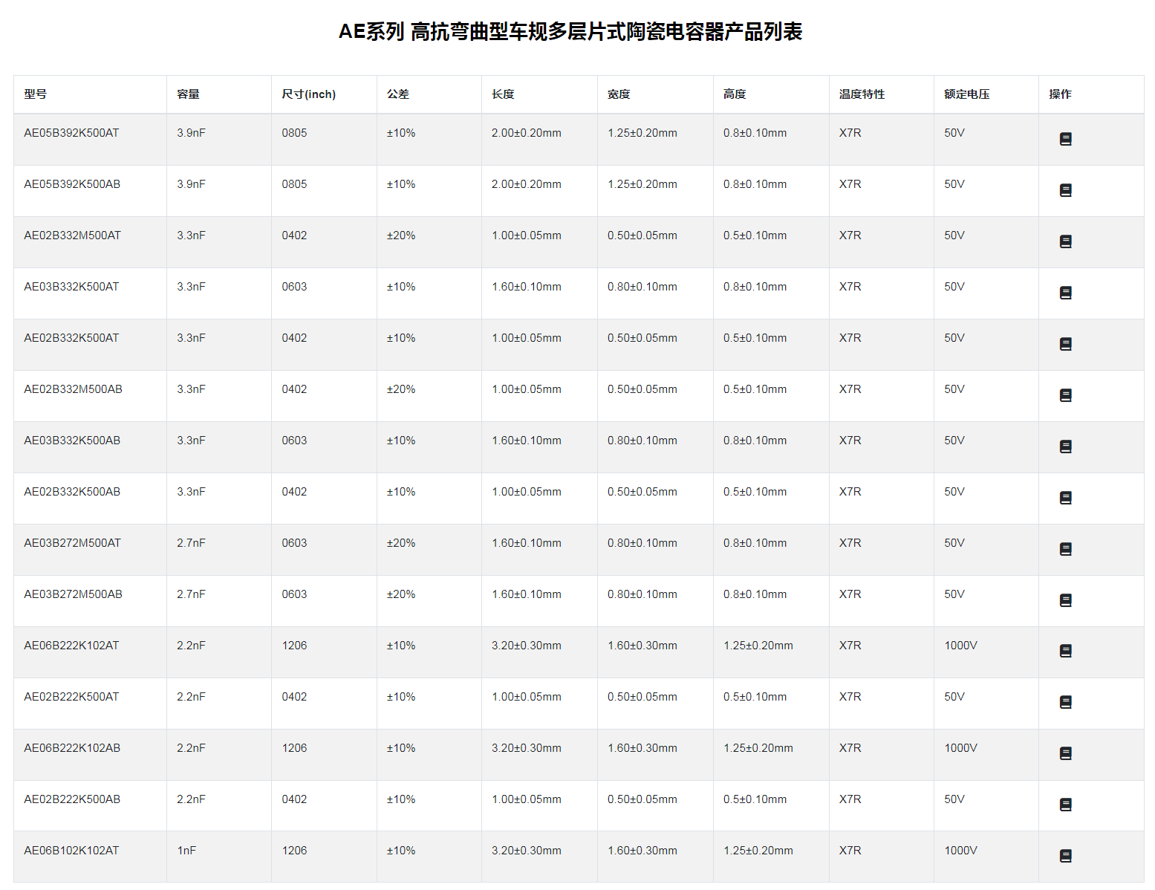Click the 容量 column header
The image size is (1155, 890).
188,94
